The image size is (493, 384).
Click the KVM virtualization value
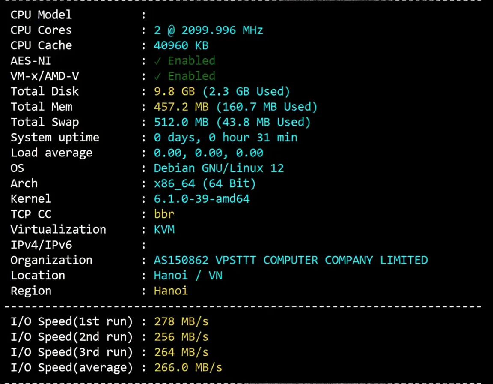click(164, 229)
